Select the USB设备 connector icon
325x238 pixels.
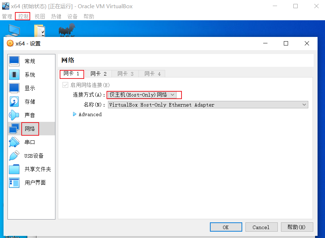(14, 156)
